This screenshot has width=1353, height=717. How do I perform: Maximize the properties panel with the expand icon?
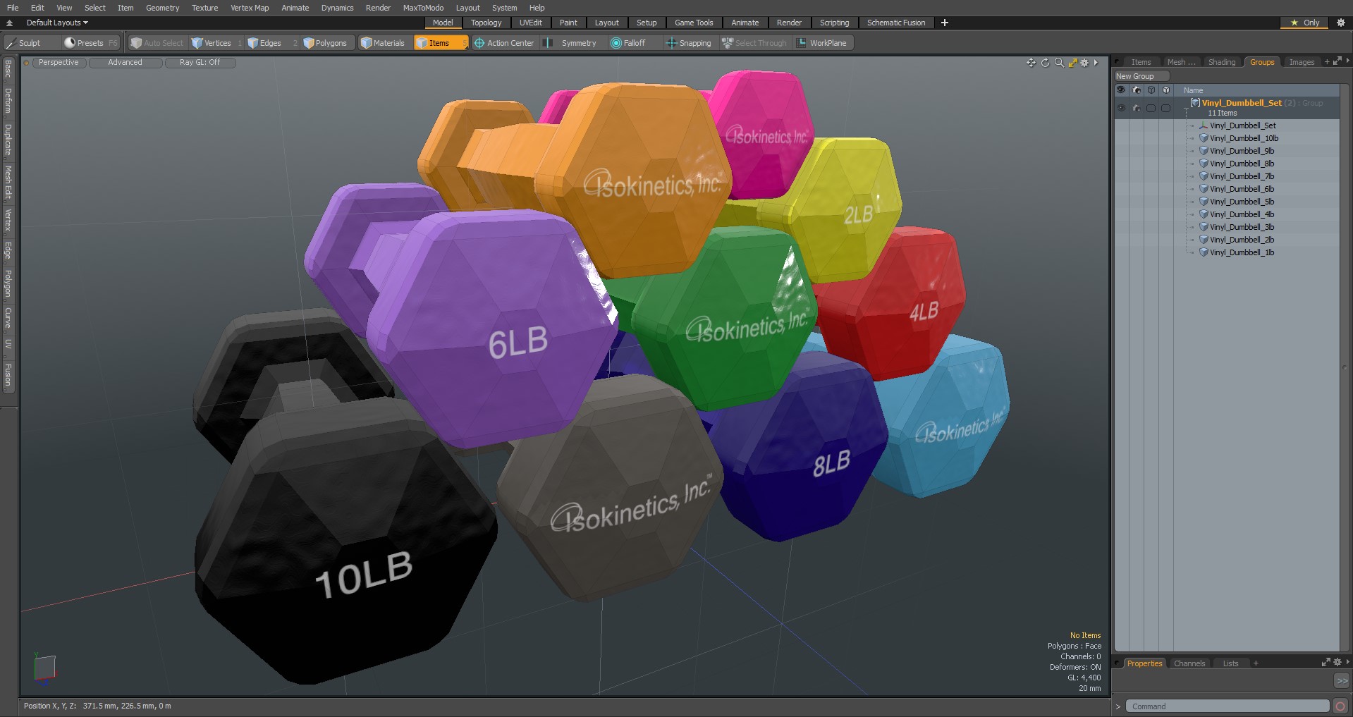(x=1326, y=663)
